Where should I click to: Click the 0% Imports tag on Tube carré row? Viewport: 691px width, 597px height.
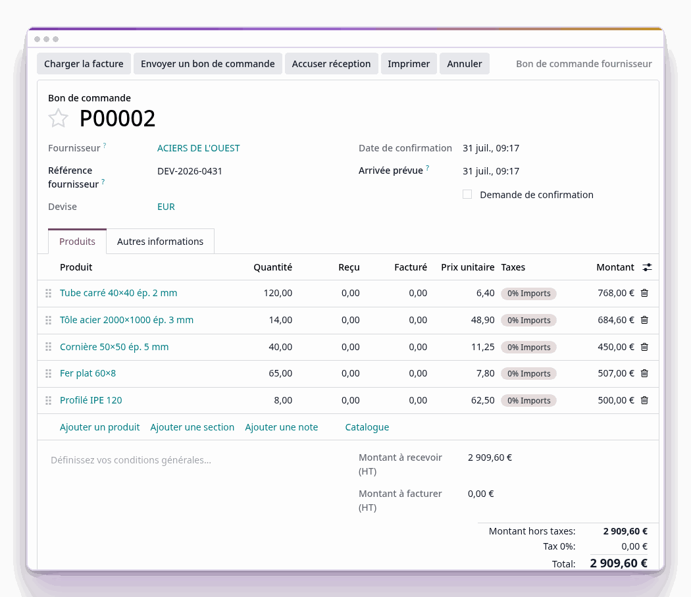(529, 294)
